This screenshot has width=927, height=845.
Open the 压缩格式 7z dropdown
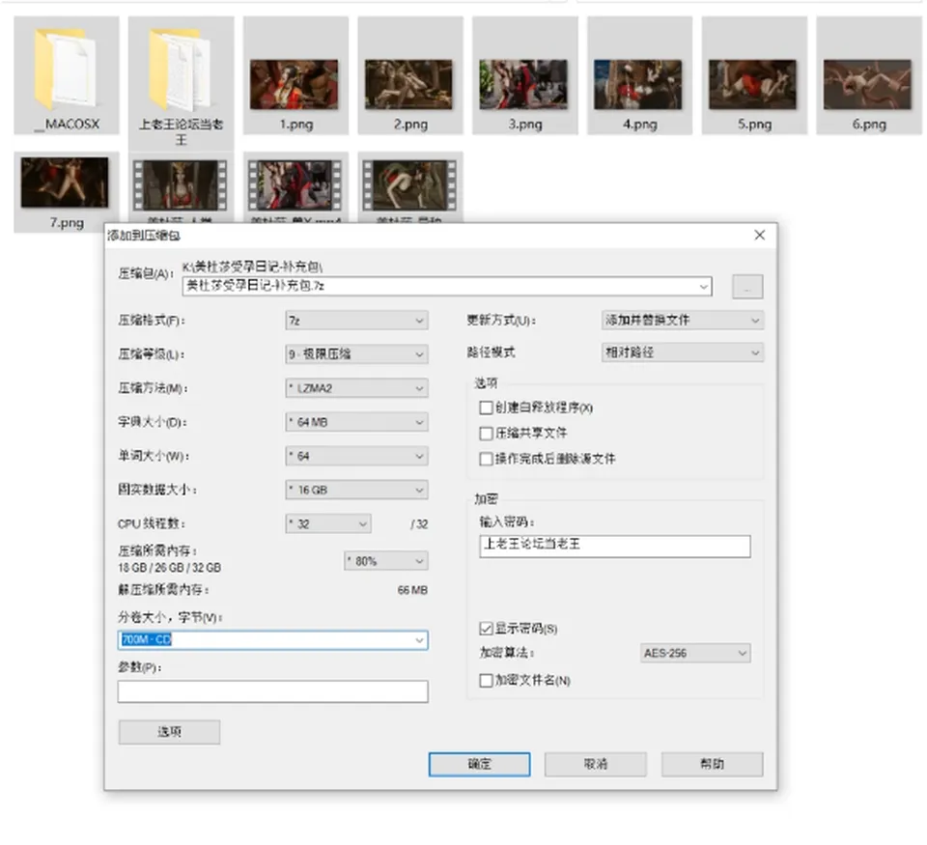pyautogui.click(x=356, y=321)
